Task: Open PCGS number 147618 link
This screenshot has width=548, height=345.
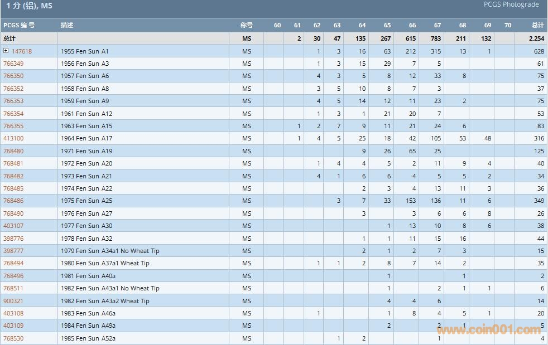Action: point(22,51)
